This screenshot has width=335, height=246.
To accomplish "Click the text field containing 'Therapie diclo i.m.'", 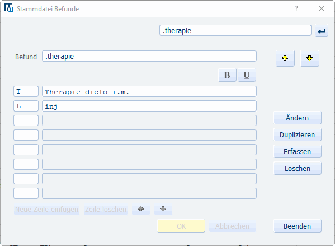I will coord(149,92).
